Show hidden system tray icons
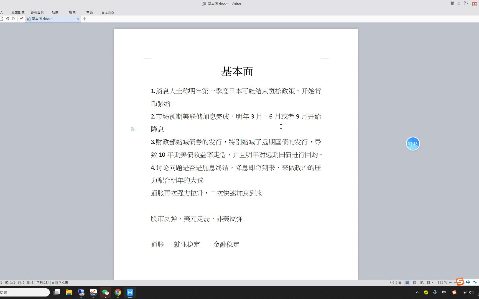The width and height of the screenshot is (479, 299). click(417, 292)
